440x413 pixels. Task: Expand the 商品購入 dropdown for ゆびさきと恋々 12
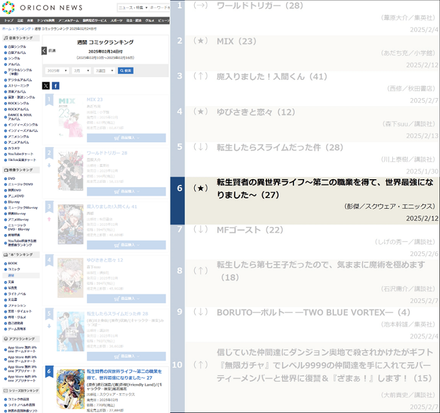[x=126, y=299]
